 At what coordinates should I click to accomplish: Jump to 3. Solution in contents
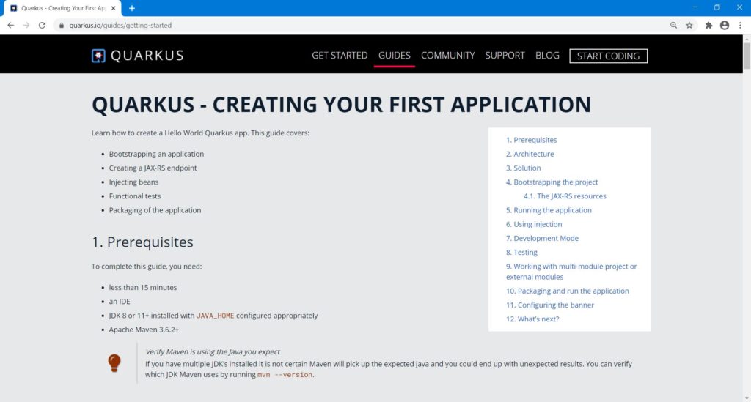tap(523, 168)
